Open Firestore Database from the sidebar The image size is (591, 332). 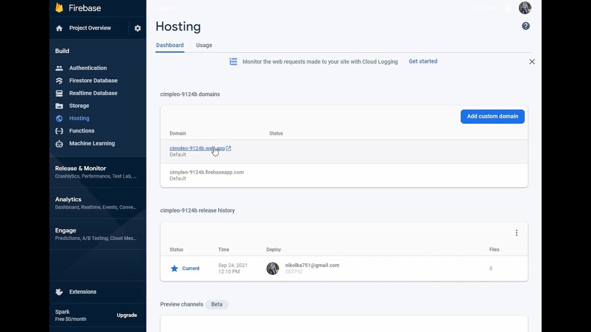click(93, 81)
